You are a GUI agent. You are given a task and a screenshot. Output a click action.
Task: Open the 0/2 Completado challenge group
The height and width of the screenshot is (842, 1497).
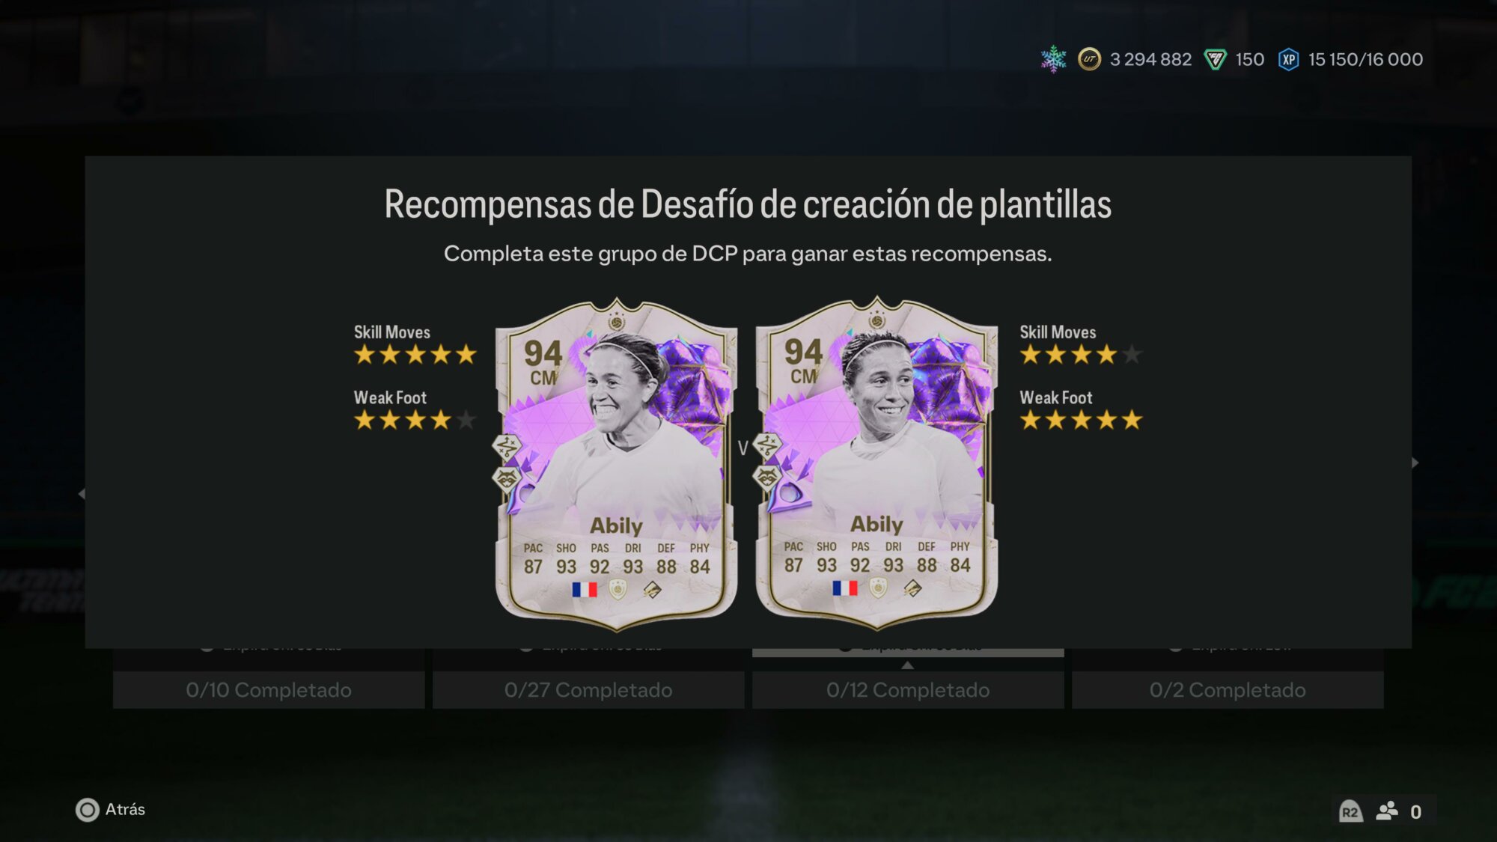click(1228, 690)
